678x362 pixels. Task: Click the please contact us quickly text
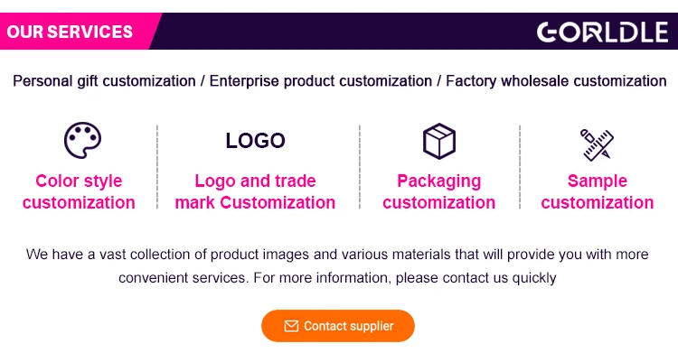click(x=476, y=278)
